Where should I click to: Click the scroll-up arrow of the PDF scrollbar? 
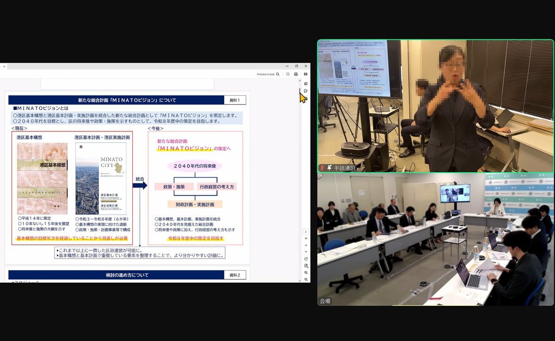click(300, 81)
